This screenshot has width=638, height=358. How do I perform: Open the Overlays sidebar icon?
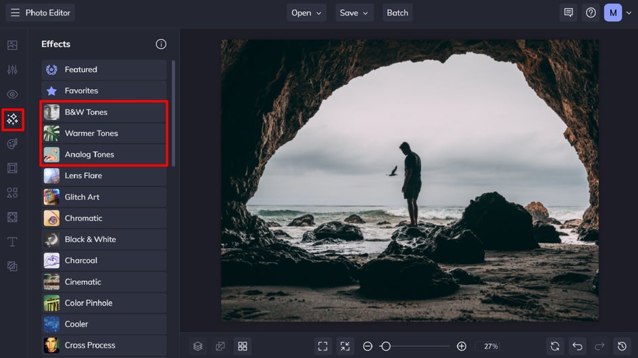coord(12,218)
